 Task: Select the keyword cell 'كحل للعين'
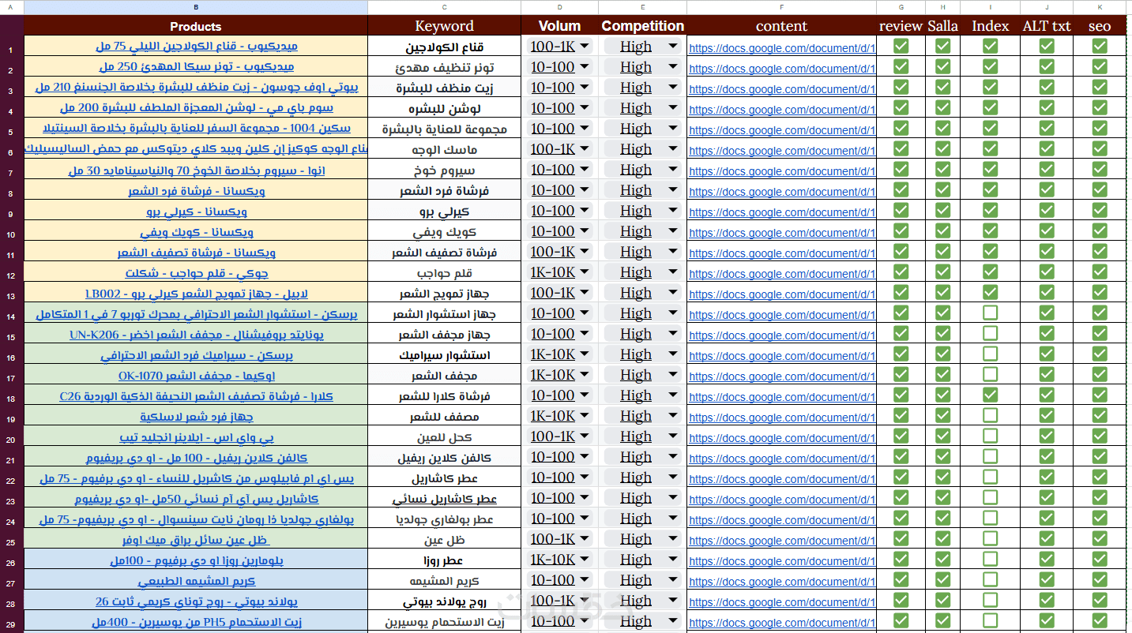[x=444, y=436]
